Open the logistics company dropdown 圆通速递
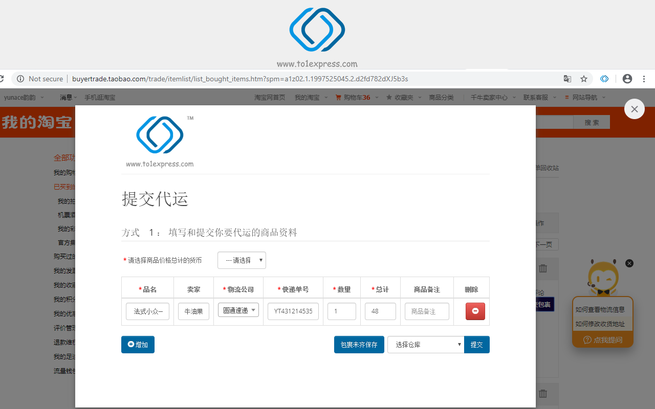Viewport: 655px width, 409px height. [238, 310]
